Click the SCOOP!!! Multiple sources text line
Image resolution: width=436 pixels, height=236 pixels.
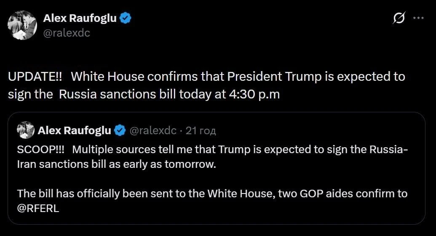[x=212, y=149]
